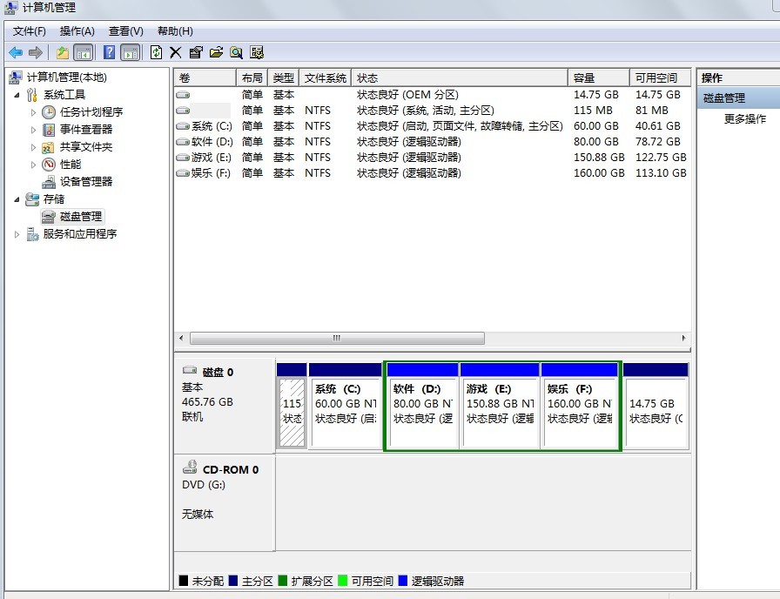Viewport: 780px width, 599px height.
Task: Select 计算机管理(本地) root node
Action: coord(67,77)
